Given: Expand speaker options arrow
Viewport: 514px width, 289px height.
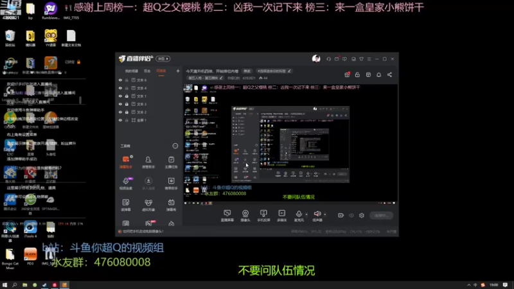Looking at the screenshot, I should [325, 215].
